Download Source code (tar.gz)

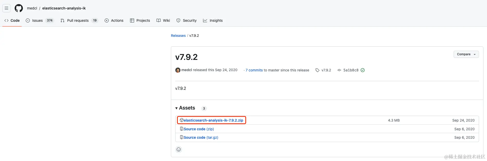point(201,137)
